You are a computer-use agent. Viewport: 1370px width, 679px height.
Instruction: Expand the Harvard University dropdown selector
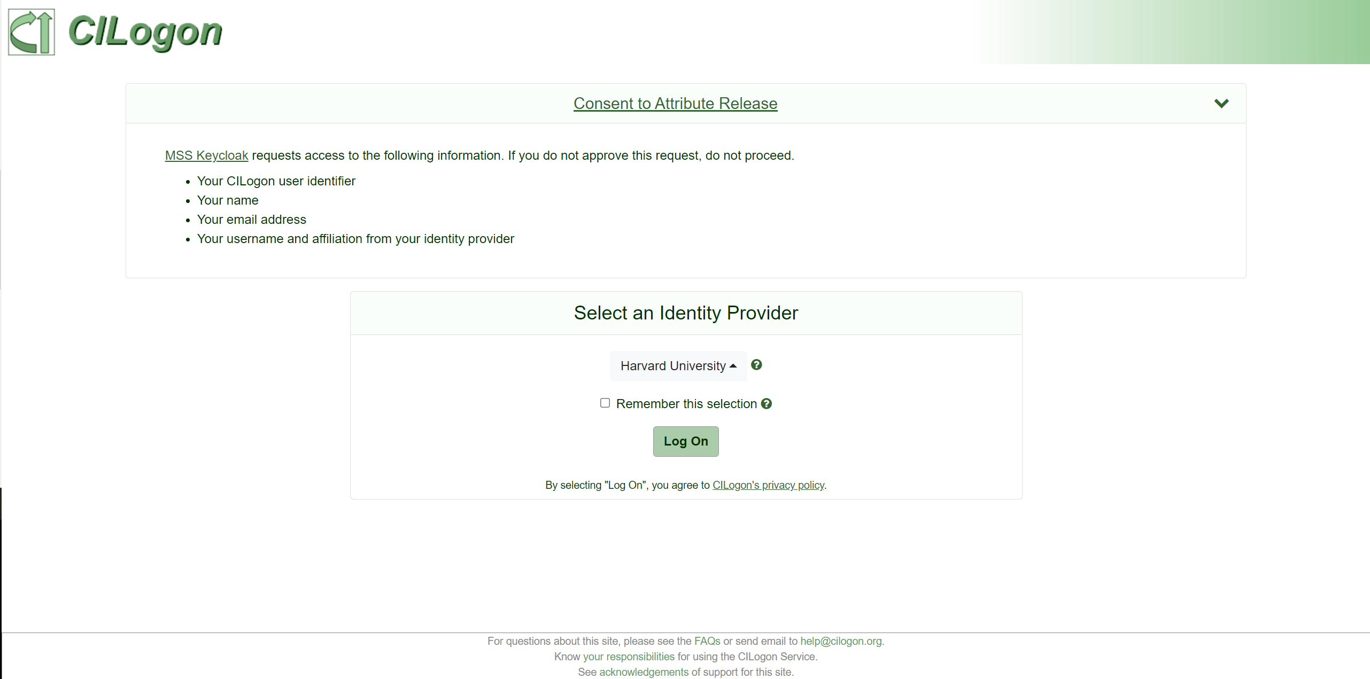click(677, 366)
